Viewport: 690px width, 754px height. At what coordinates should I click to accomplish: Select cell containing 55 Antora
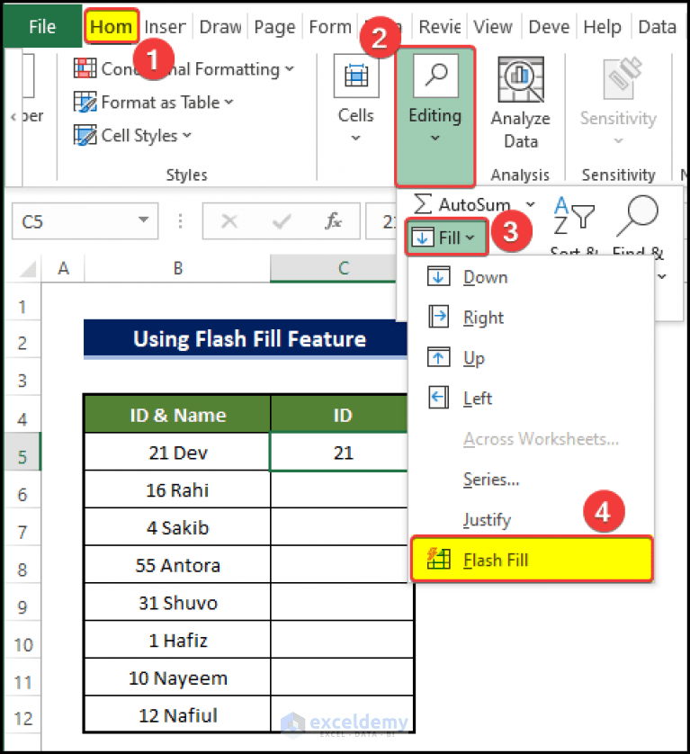pyautogui.click(x=177, y=565)
